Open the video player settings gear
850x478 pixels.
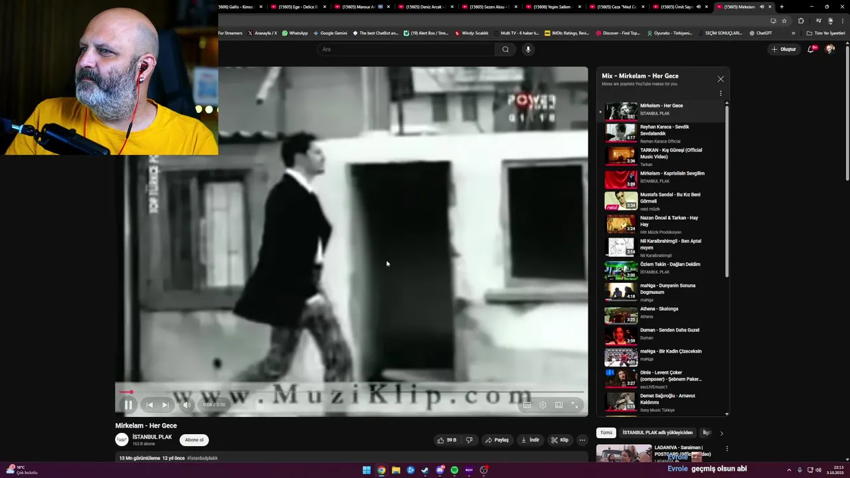tap(543, 405)
